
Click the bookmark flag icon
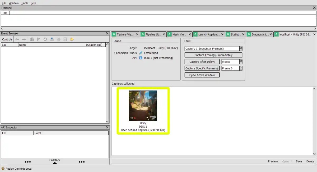(x=39, y=39)
